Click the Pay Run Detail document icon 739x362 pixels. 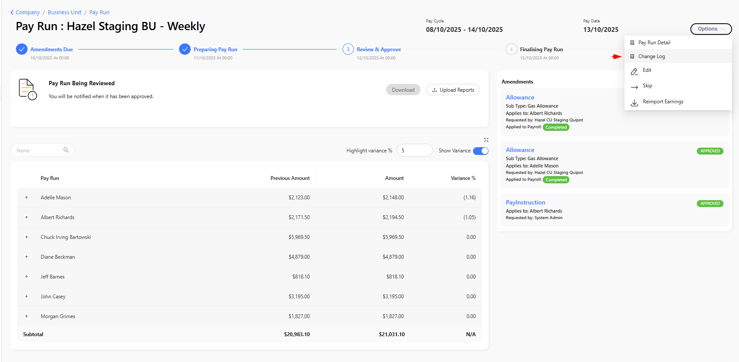point(632,43)
